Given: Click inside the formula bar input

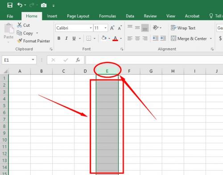Looking at the screenshot, I should pos(154,60).
